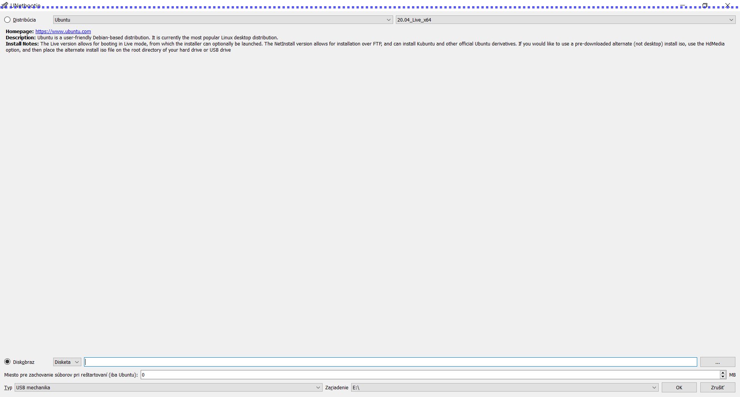
Task: Decrease persistent space with down arrow
Action: pyautogui.click(x=723, y=377)
